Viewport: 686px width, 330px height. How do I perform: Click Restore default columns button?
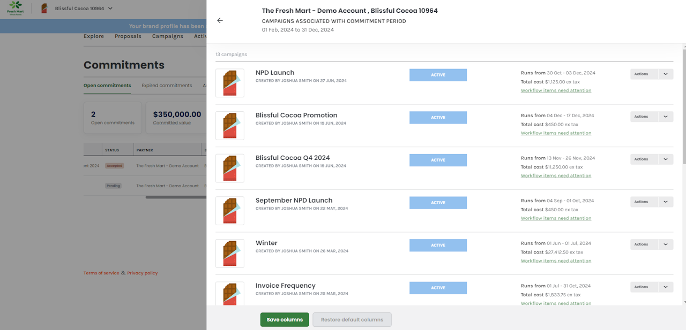click(x=352, y=319)
